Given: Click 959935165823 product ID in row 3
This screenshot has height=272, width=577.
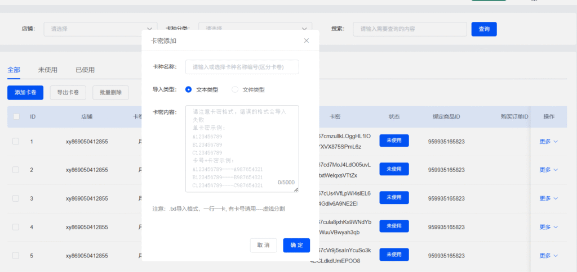Looking at the screenshot, I should (x=446, y=198).
